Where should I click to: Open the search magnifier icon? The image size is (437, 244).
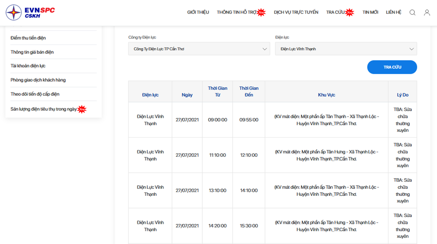tap(412, 12)
